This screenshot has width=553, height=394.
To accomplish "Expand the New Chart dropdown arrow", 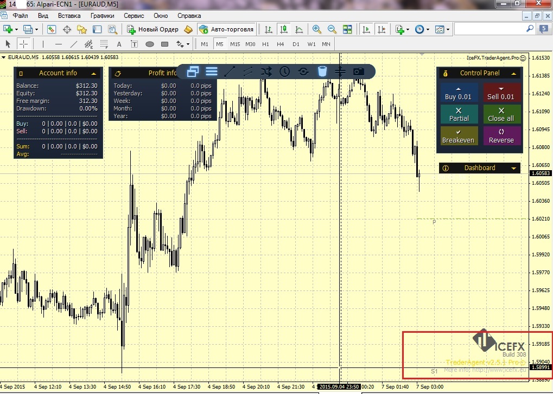I will (16, 30).
